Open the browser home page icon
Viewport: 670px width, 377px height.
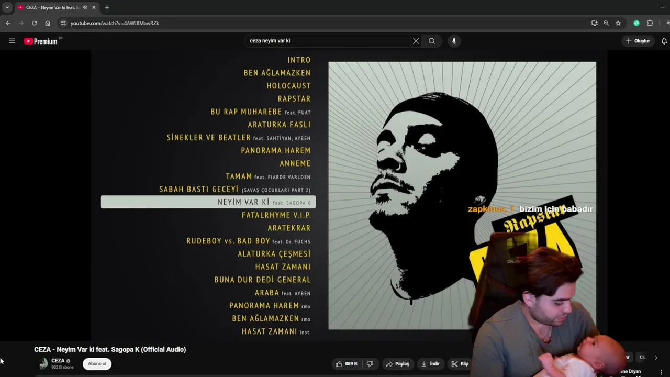click(48, 23)
